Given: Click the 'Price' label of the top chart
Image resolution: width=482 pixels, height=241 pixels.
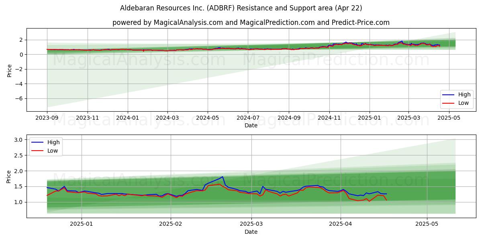Looking at the screenshot, I should pyautogui.click(x=9, y=70).
